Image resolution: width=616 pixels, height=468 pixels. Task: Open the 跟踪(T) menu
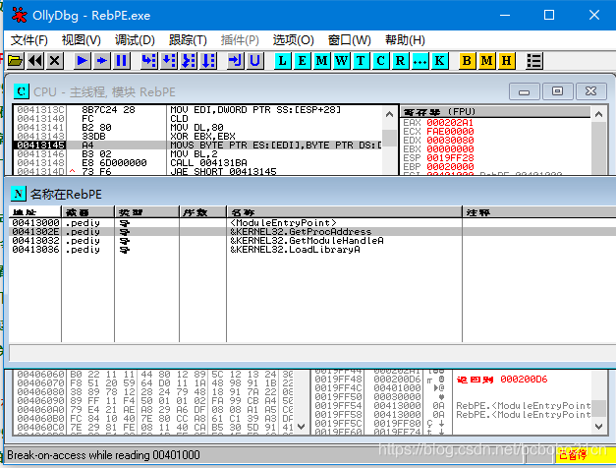(188, 40)
